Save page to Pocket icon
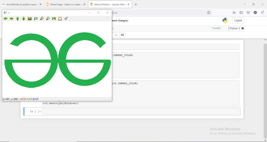This screenshot has height=142, width=267. tap(248, 13)
